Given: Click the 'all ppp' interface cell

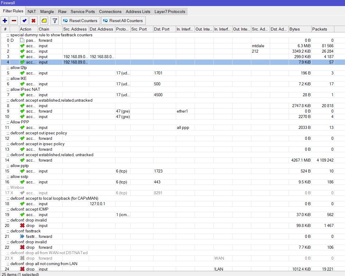Looking at the screenshot, I should coord(185,128).
